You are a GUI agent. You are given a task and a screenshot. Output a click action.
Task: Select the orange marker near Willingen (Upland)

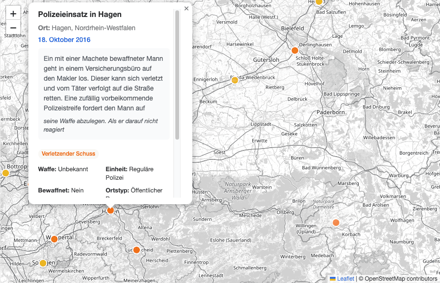[x=336, y=222]
